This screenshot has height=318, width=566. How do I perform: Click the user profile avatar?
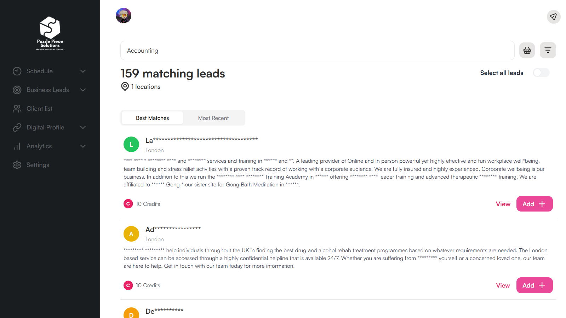click(124, 16)
